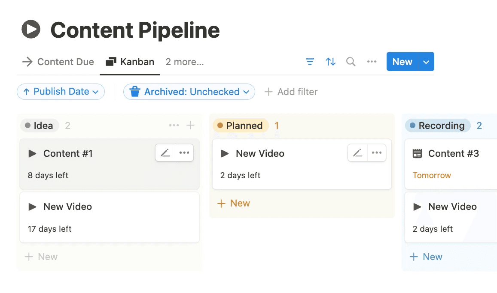Image resolution: width=497 pixels, height=293 pixels.
Task: Show the 2 more views menu
Action: tap(185, 62)
